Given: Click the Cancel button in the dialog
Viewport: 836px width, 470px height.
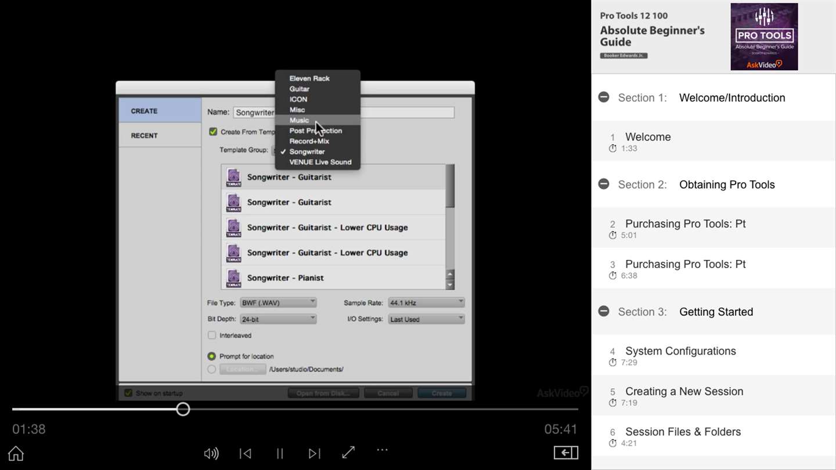Looking at the screenshot, I should [x=388, y=393].
